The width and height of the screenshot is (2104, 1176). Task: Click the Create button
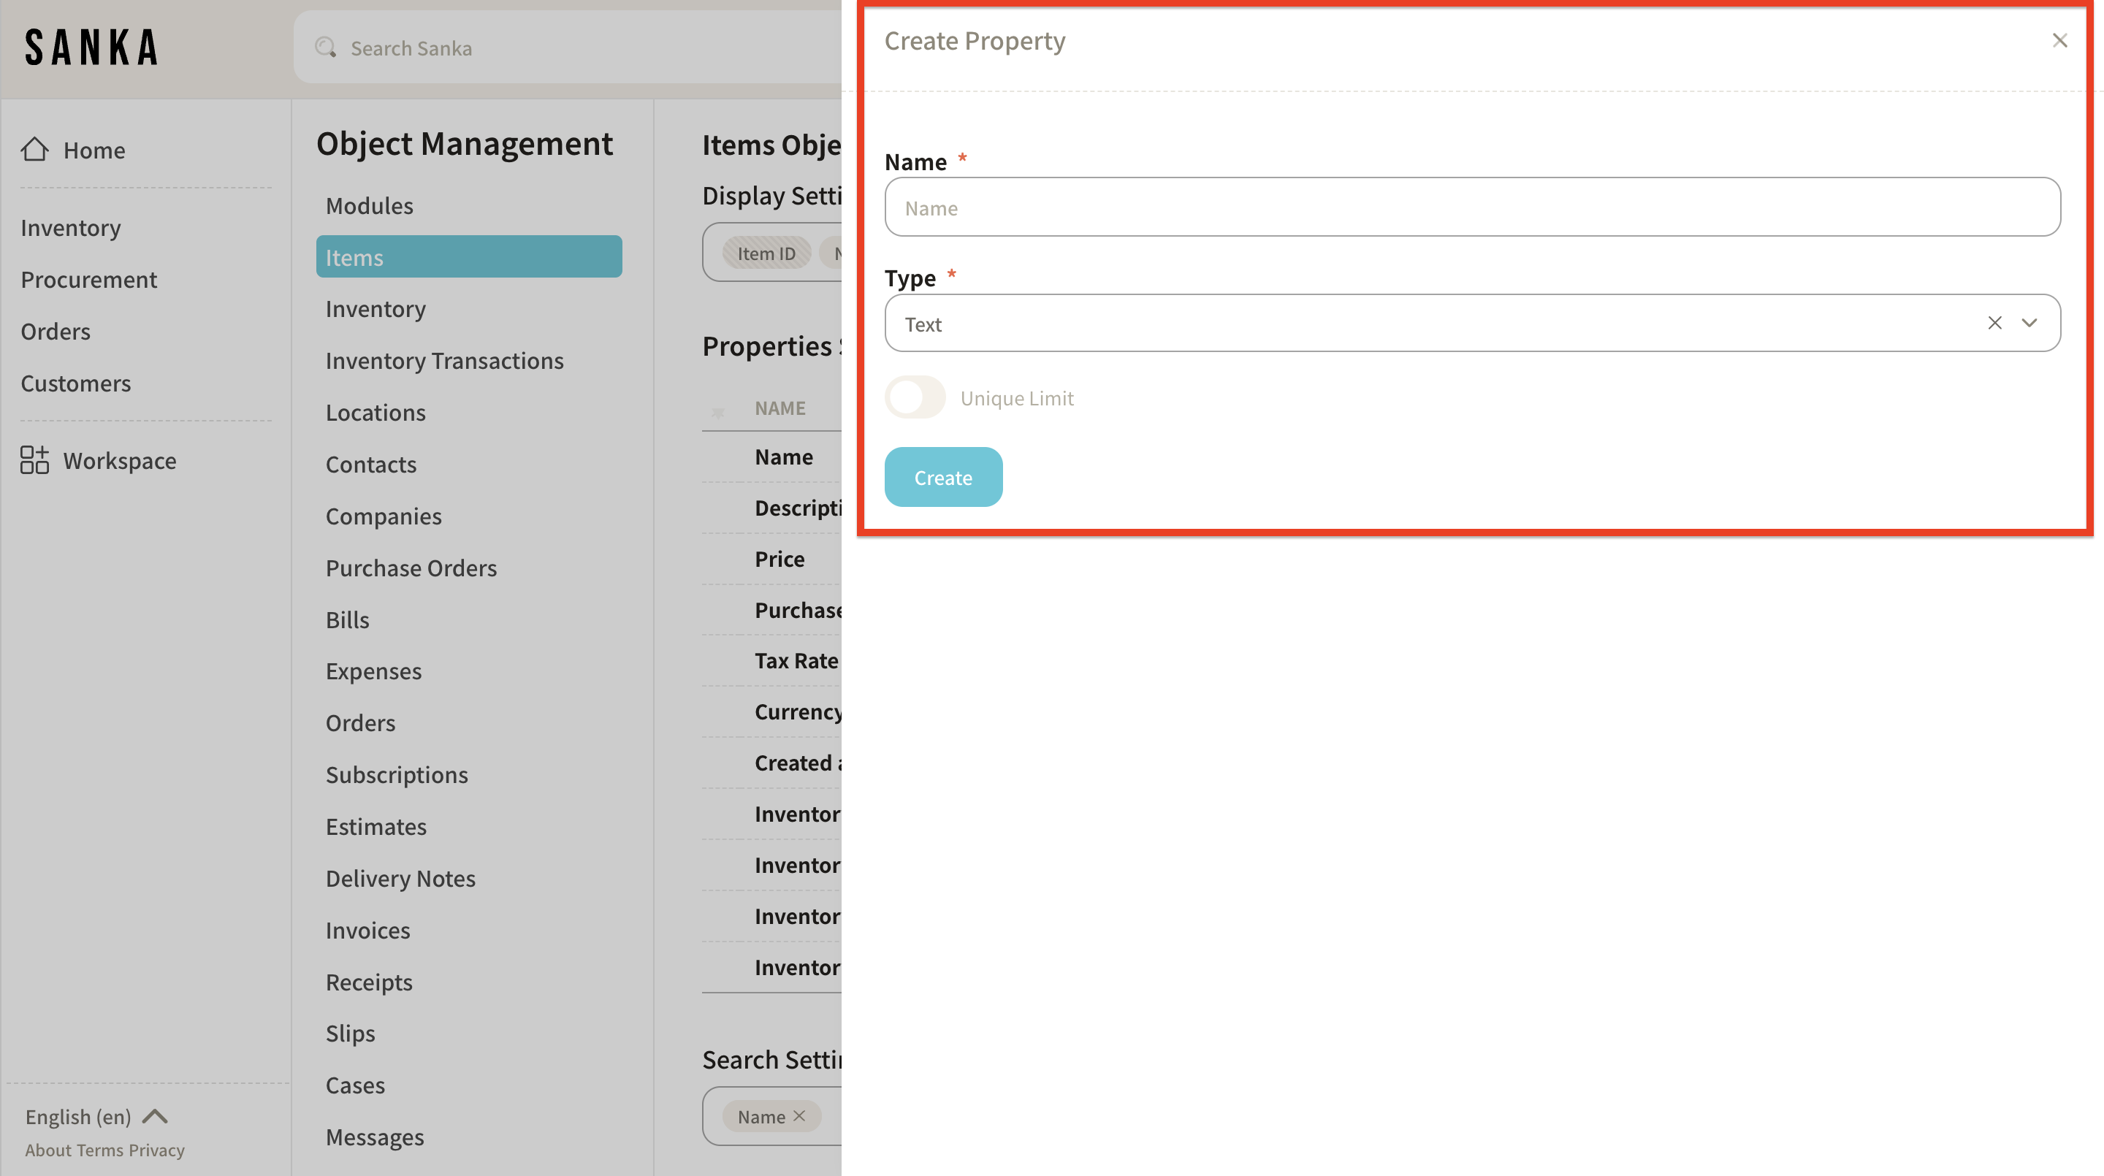click(942, 477)
